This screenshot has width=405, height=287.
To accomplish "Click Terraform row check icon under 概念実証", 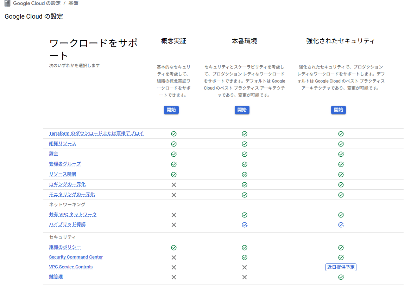I will (174, 133).
